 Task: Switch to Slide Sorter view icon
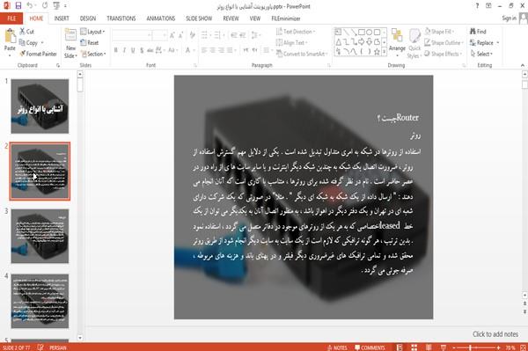click(414, 347)
